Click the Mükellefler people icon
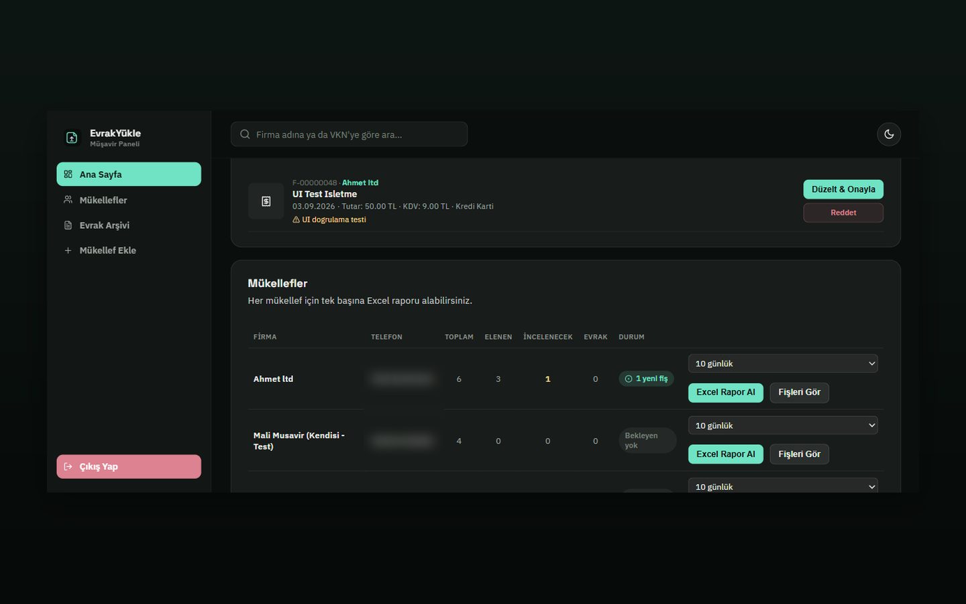The width and height of the screenshot is (966, 604). click(68, 199)
